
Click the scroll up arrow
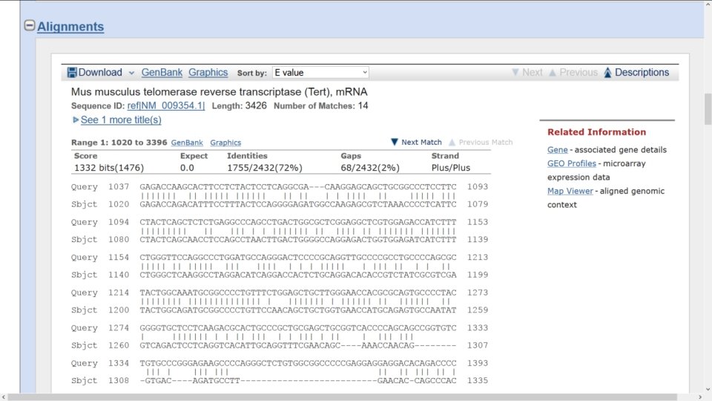point(708,3)
